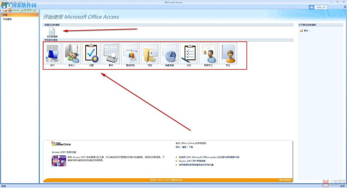
Task: Click the cloud upload button at top right
Action: tap(318, 7)
